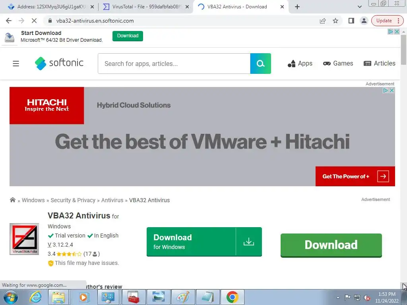The height and width of the screenshot is (305, 407).
Task: Launch Internet Explorer from taskbar
Action: click(35, 297)
